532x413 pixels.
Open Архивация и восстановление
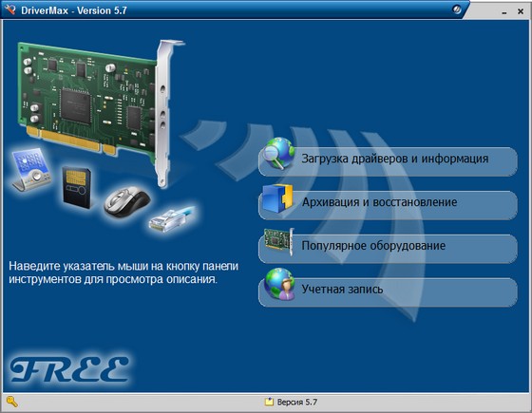point(389,205)
